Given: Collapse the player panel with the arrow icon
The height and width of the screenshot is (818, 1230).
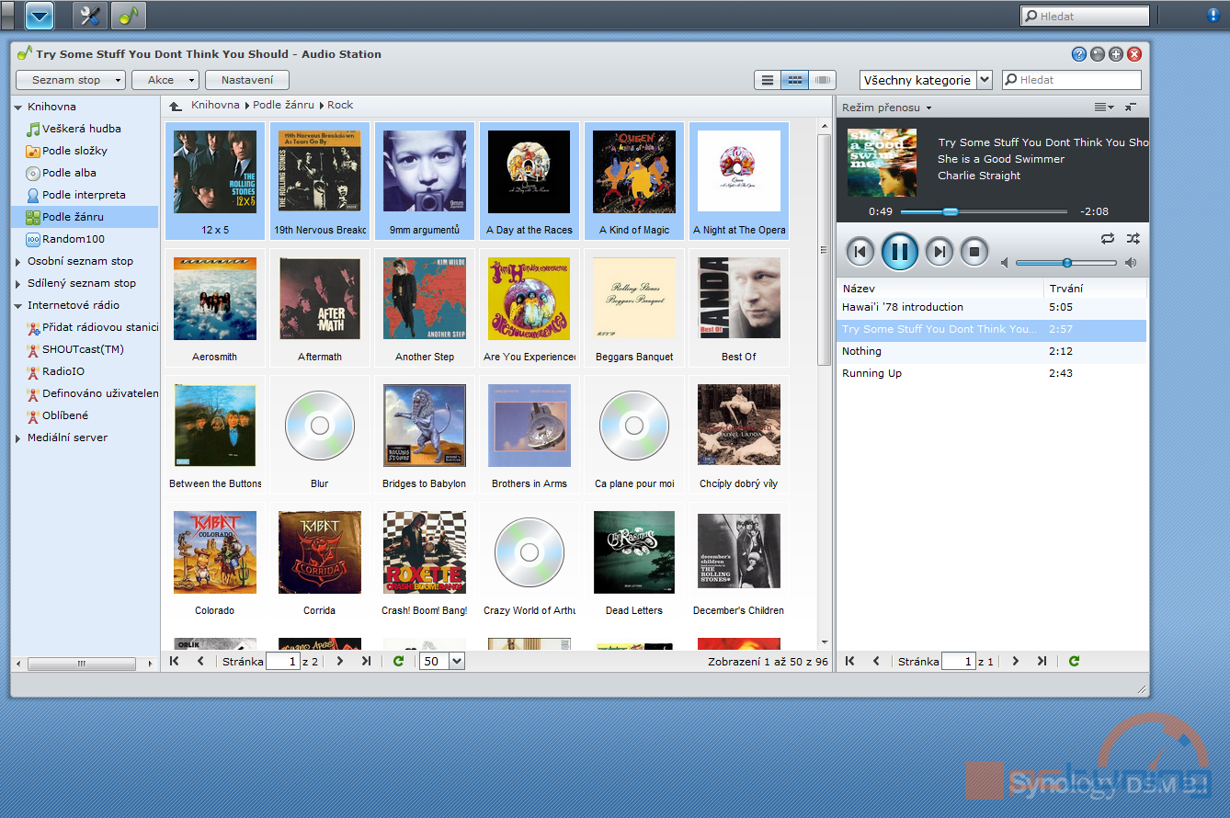Looking at the screenshot, I should point(1131,108).
